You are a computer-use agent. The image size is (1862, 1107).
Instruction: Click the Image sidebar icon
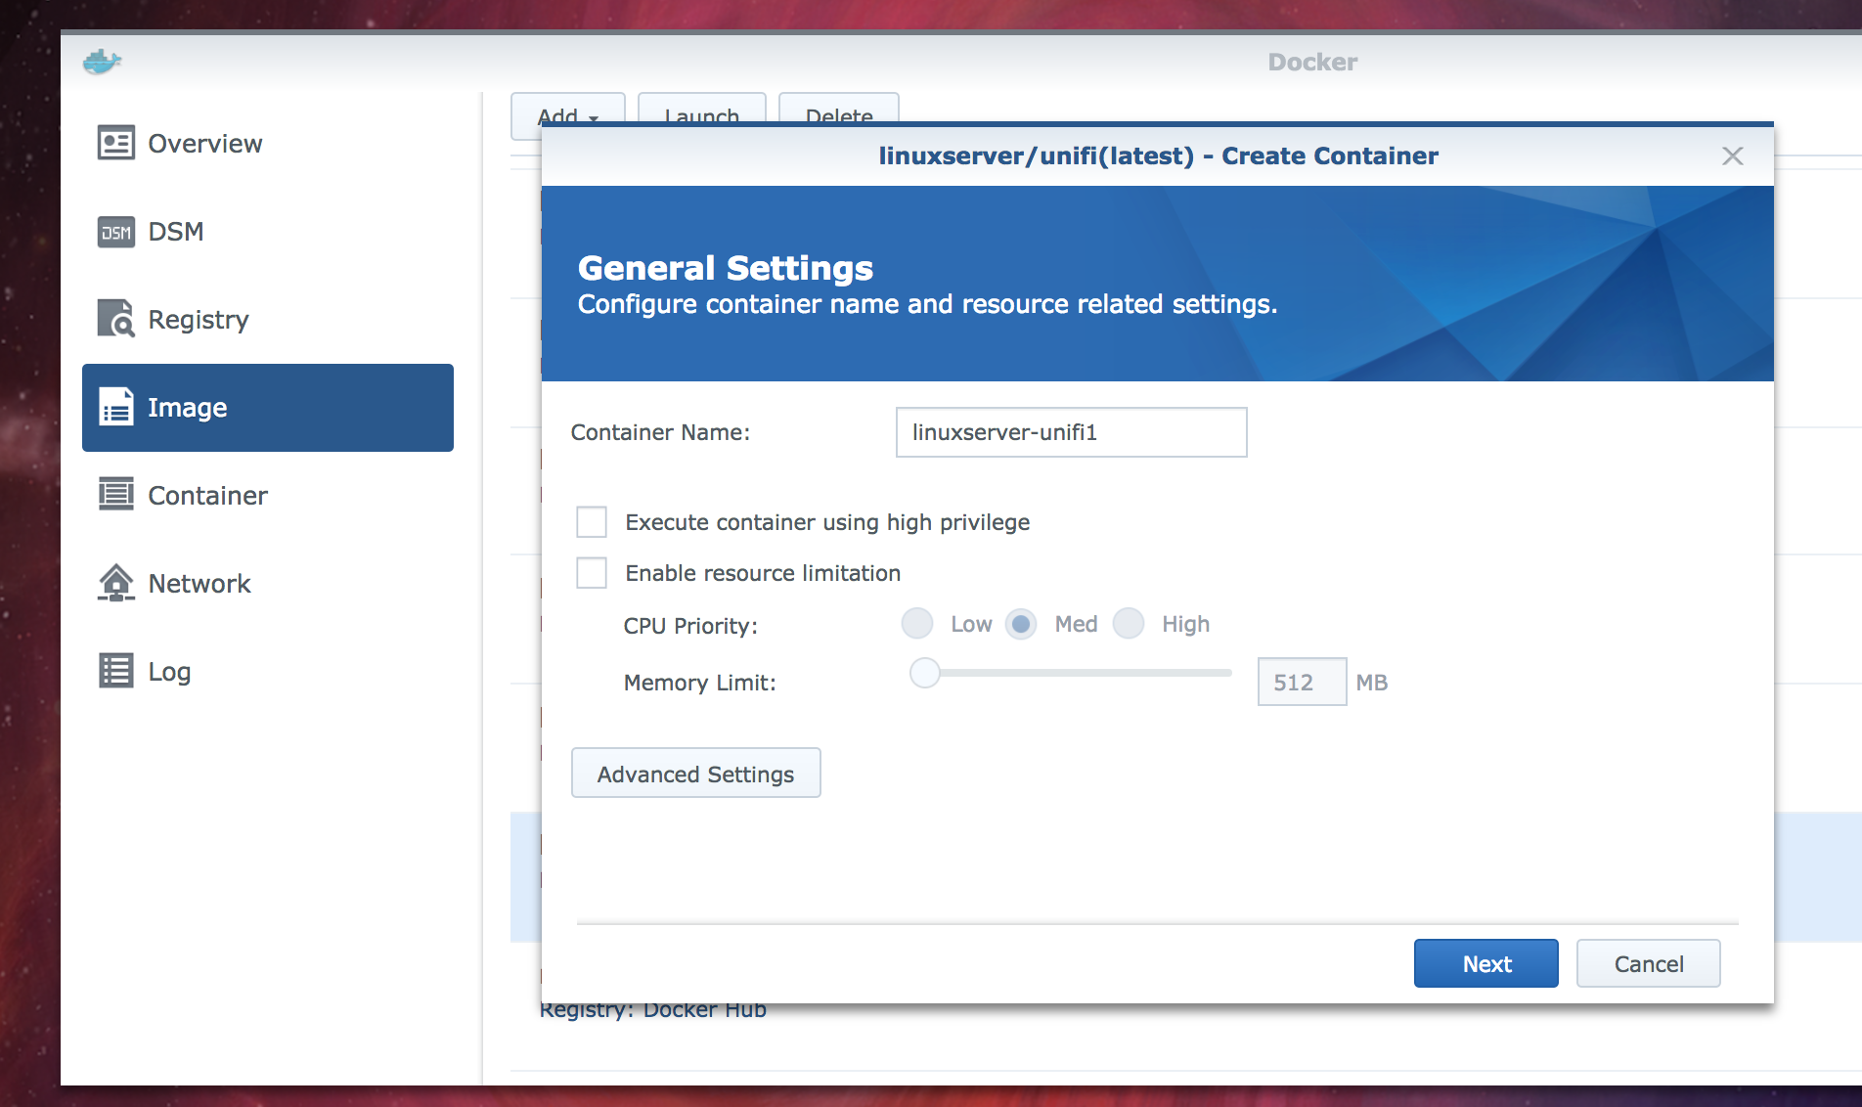[x=115, y=407]
